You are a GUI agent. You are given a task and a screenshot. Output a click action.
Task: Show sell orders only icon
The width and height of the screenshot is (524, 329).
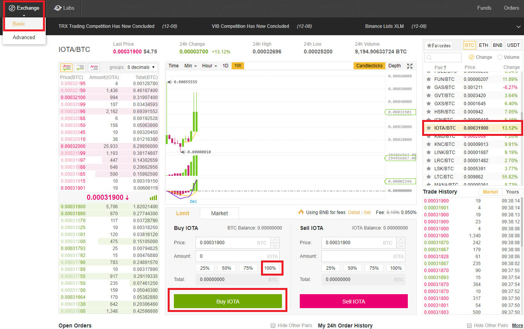[94, 67]
